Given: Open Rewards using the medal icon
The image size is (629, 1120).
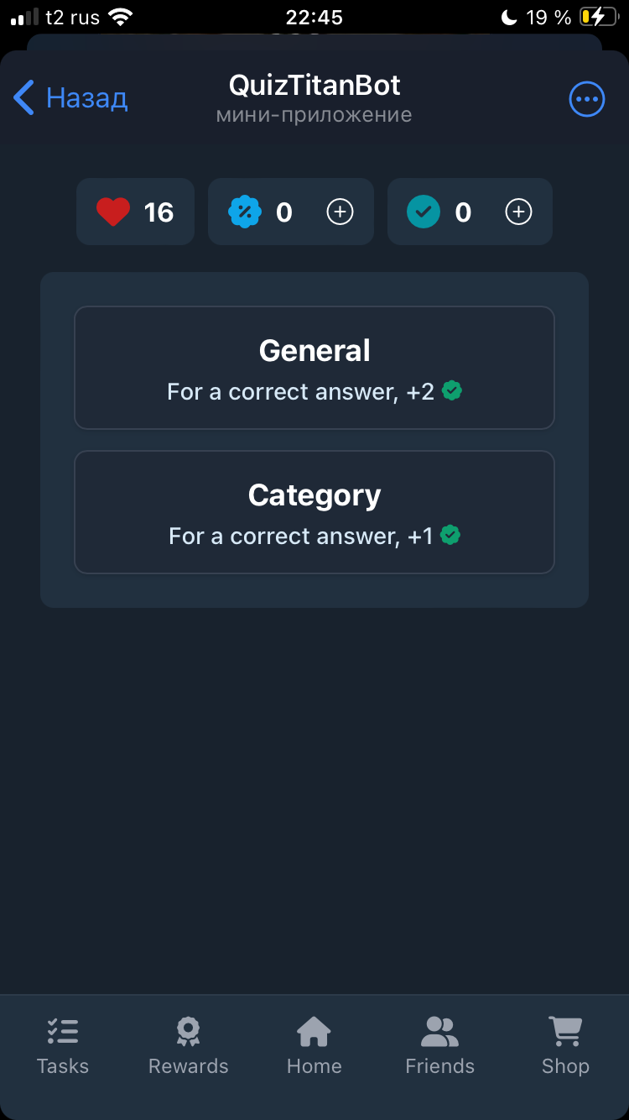Looking at the screenshot, I should pyautogui.click(x=188, y=1031).
